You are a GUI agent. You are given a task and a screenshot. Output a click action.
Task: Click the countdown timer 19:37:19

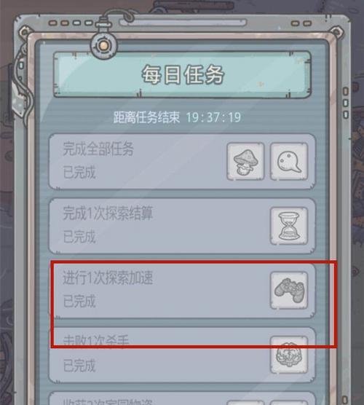pyautogui.click(x=213, y=117)
